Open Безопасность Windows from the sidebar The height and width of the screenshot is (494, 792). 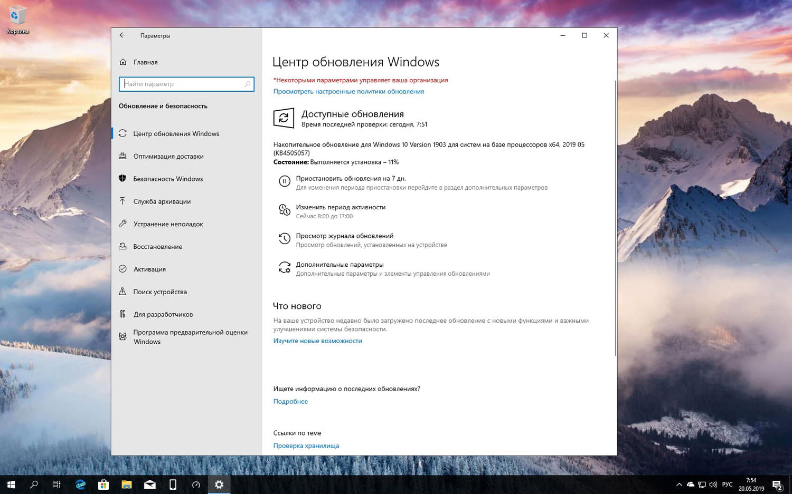coord(167,179)
